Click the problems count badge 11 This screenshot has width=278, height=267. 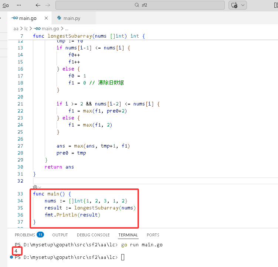tap(40, 235)
